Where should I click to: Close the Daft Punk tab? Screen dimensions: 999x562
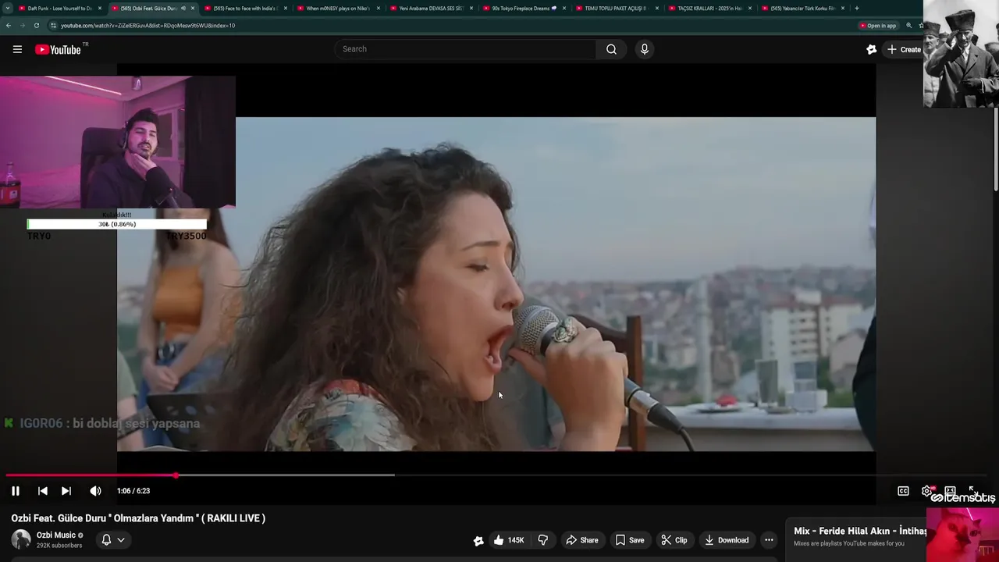[x=100, y=8]
